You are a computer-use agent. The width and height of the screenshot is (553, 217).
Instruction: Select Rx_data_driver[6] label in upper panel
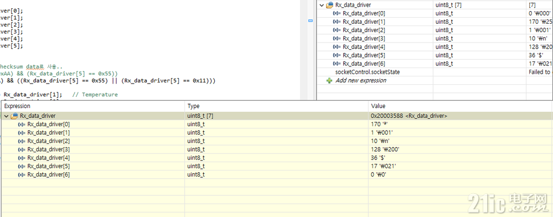(x=364, y=64)
